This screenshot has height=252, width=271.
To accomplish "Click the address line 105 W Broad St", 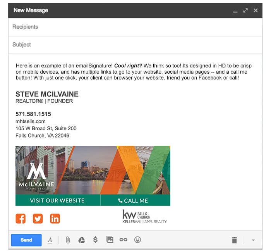I will pos(46,128).
